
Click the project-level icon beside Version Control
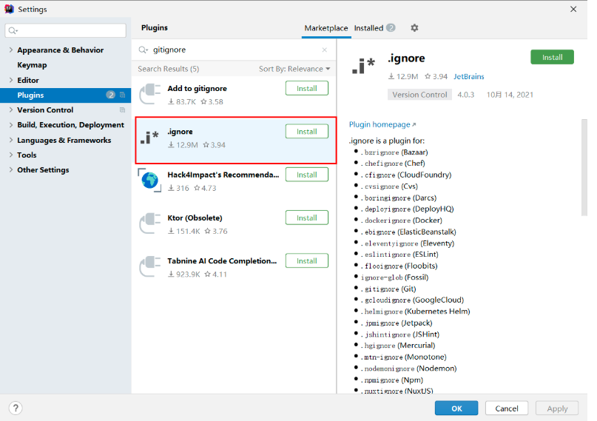click(x=122, y=110)
